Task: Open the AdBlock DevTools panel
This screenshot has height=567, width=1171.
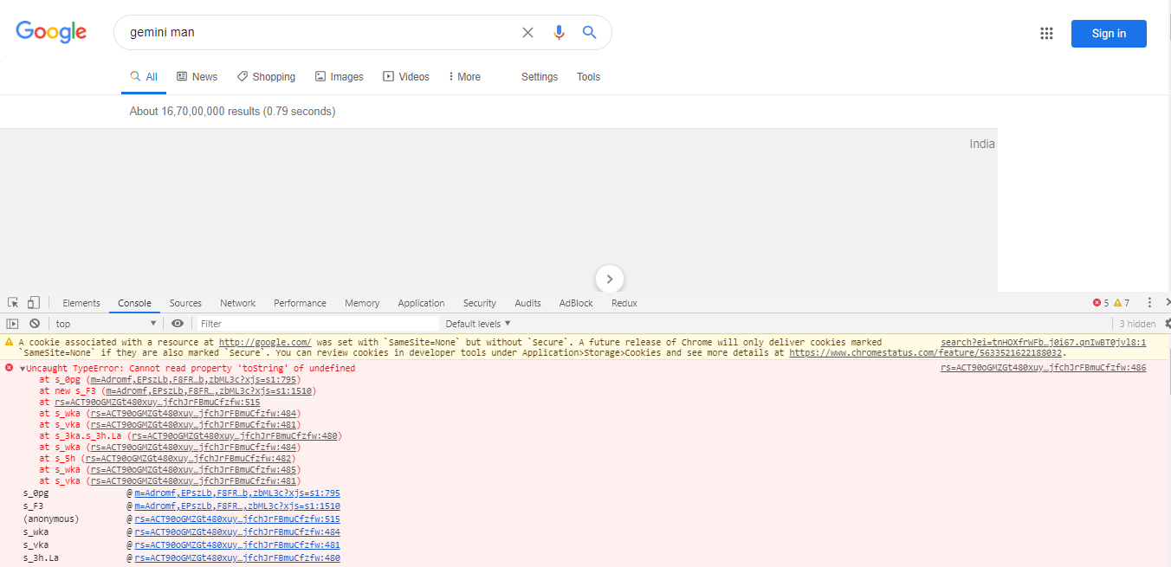Action: (x=576, y=303)
